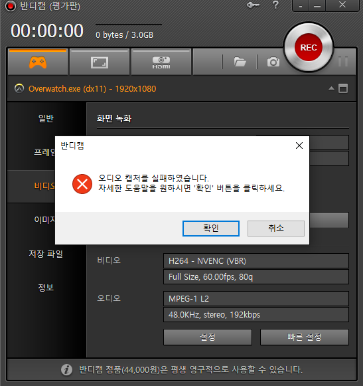Close the 반디캠 error dialog
363x386 pixels.
point(299,145)
